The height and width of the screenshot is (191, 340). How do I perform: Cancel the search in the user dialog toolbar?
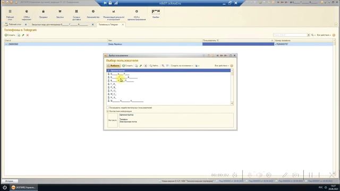point(163,66)
